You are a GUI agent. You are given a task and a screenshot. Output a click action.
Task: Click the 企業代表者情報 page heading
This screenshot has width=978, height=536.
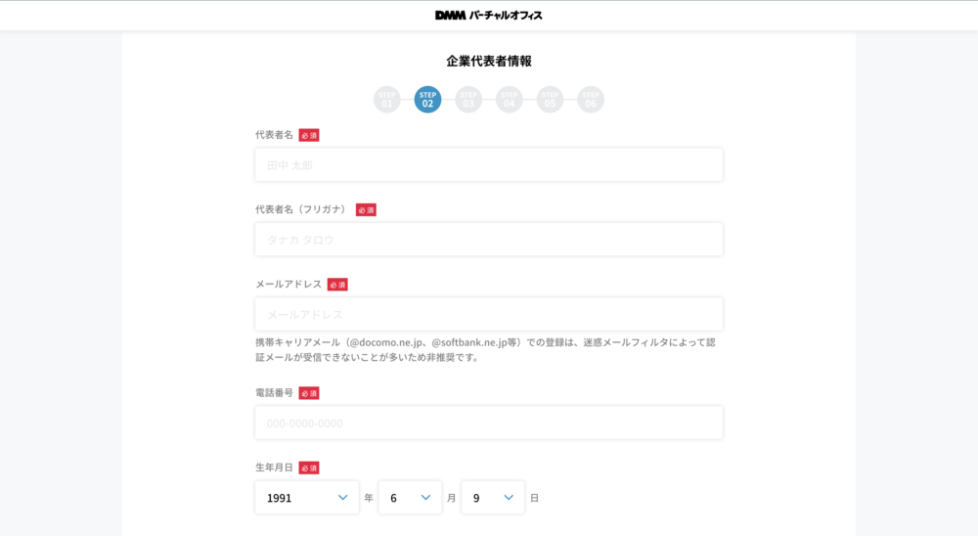click(x=489, y=62)
